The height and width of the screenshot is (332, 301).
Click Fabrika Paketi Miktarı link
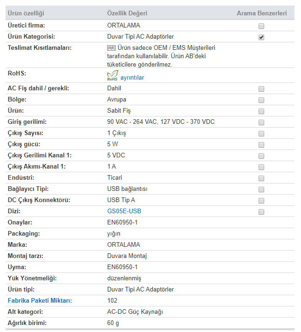point(40,301)
